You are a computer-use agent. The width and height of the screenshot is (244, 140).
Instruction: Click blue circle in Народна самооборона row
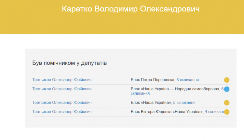pos(227,89)
